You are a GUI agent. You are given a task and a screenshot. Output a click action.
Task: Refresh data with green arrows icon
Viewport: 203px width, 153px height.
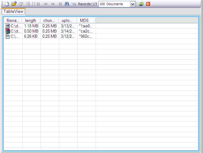click(x=141, y=4)
